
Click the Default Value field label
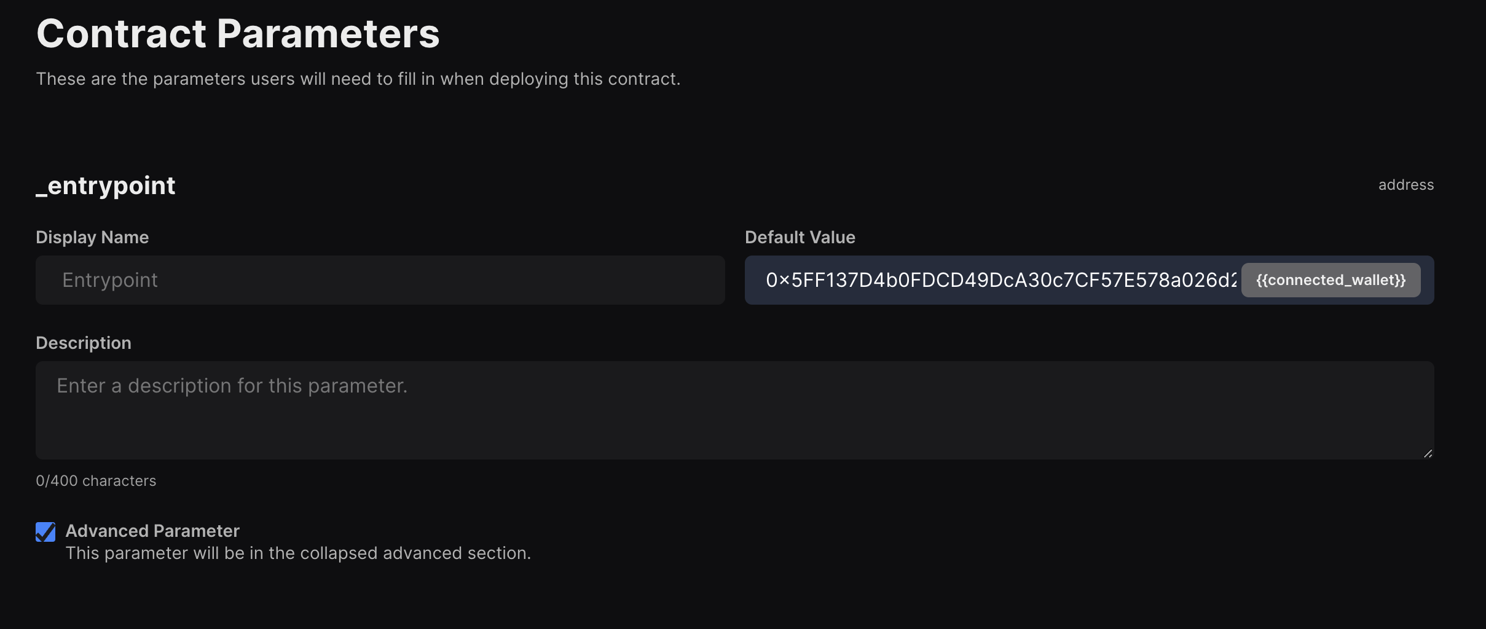800,237
